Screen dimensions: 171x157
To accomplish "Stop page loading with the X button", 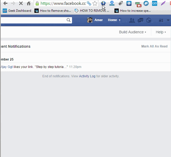I will tap(21, 3).
